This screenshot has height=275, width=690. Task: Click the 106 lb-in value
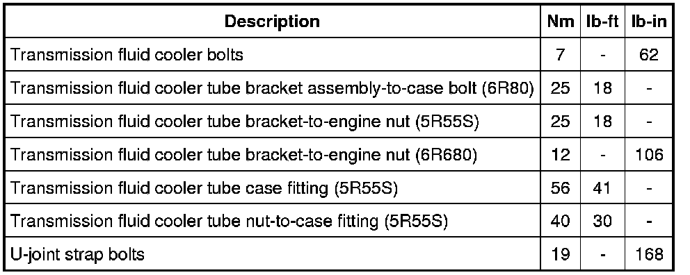pos(648,155)
